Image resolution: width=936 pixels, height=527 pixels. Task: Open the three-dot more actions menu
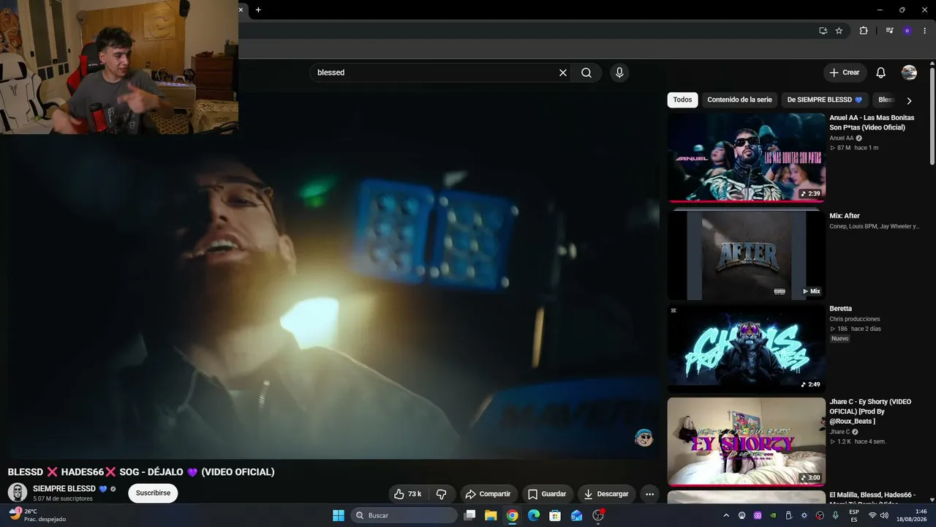pyautogui.click(x=649, y=494)
